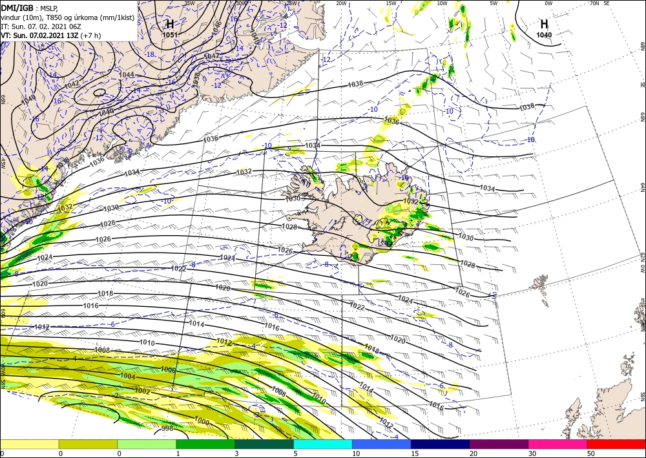This screenshot has height=458, width=646.
Task: Click the '1051' high pressure value
Action: (170, 35)
